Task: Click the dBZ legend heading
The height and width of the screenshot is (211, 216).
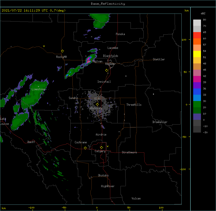Action: click(203, 13)
